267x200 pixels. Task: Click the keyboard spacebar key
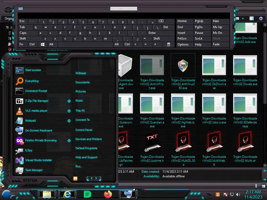86,44
